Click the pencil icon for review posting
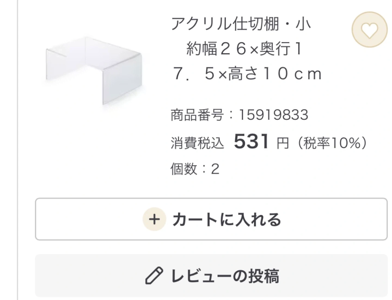Screen dimensions: 392x300 pos(154,276)
